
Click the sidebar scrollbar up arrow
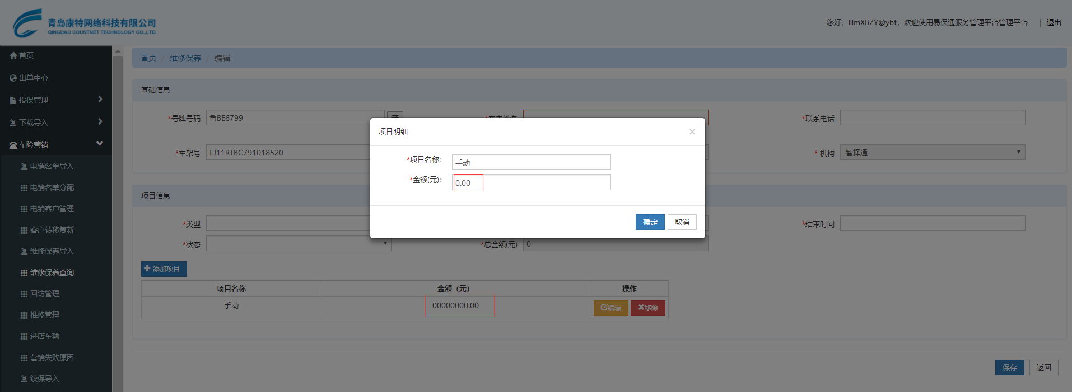pyautogui.click(x=118, y=52)
